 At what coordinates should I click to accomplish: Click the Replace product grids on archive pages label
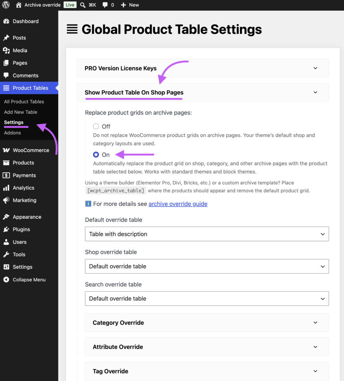tap(138, 113)
